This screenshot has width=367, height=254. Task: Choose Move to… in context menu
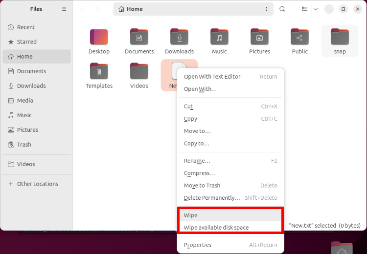point(230,131)
